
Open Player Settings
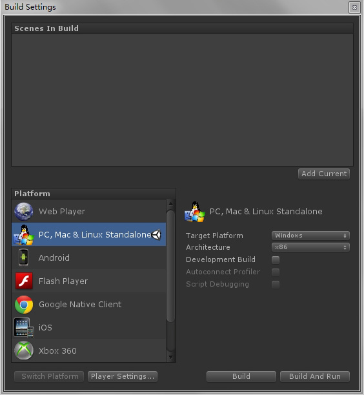[x=123, y=376]
